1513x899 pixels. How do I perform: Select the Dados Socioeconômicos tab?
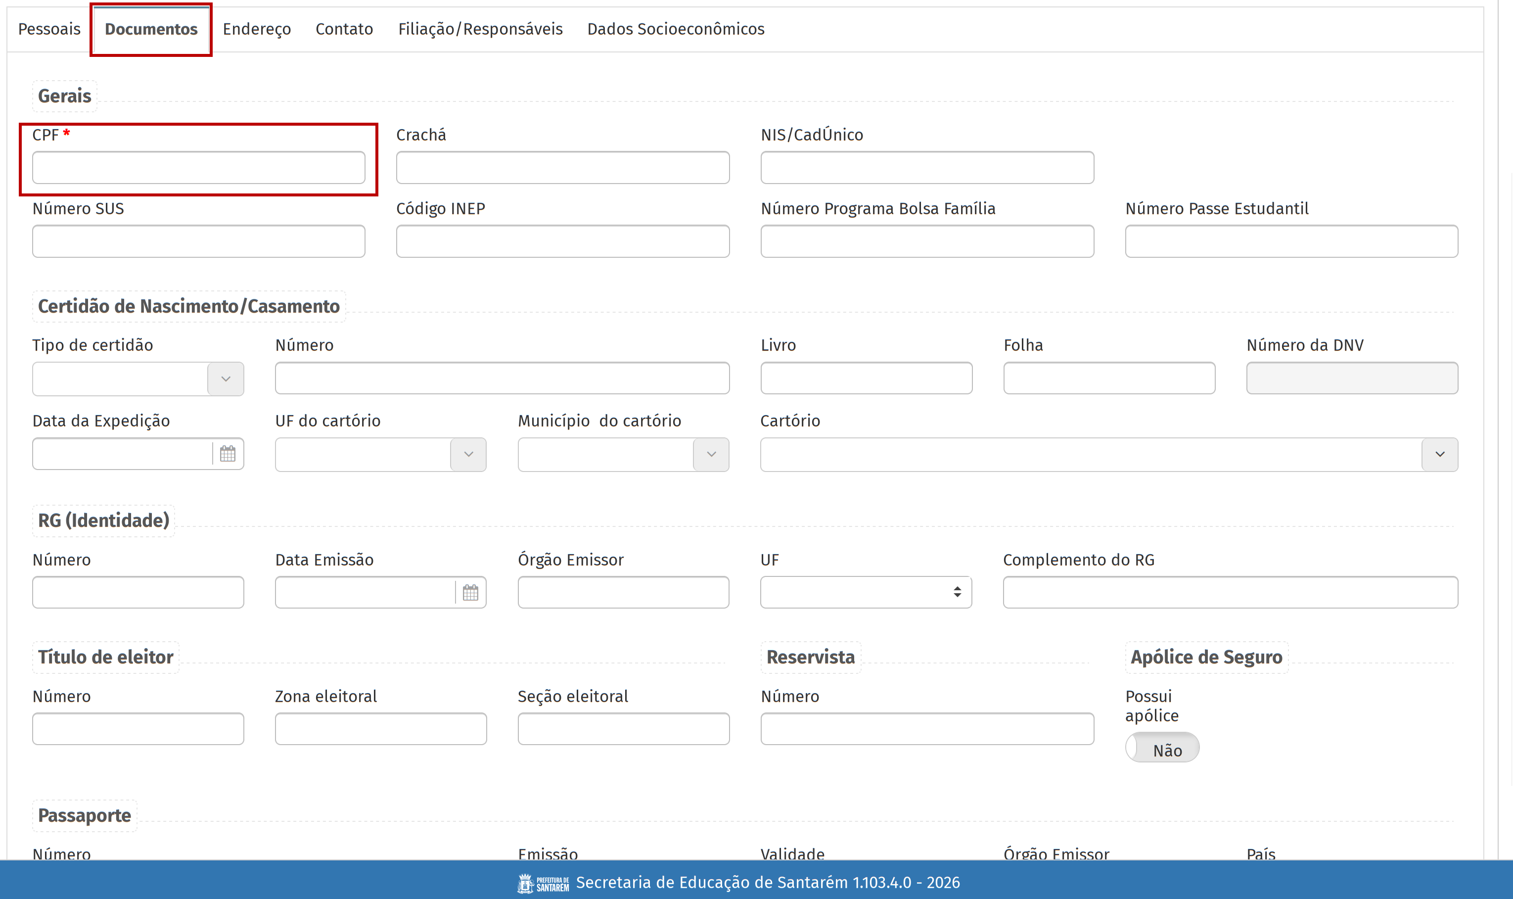pyautogui.click(x=676, y=29)
